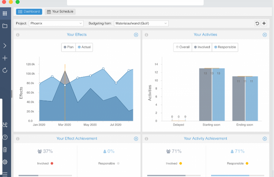Switch to Your Schedule tab
Viewport: 274px width, 177px height.
(x=60, y=12)
